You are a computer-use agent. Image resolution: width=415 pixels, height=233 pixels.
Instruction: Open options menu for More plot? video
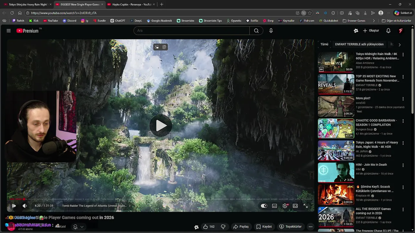click(x=403, y=99)
